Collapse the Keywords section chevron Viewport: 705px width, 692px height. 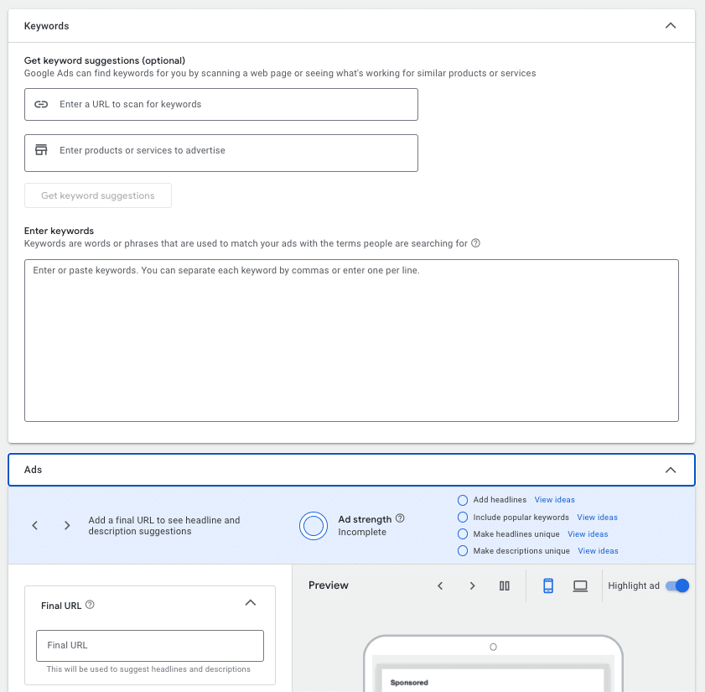[670, 26]
